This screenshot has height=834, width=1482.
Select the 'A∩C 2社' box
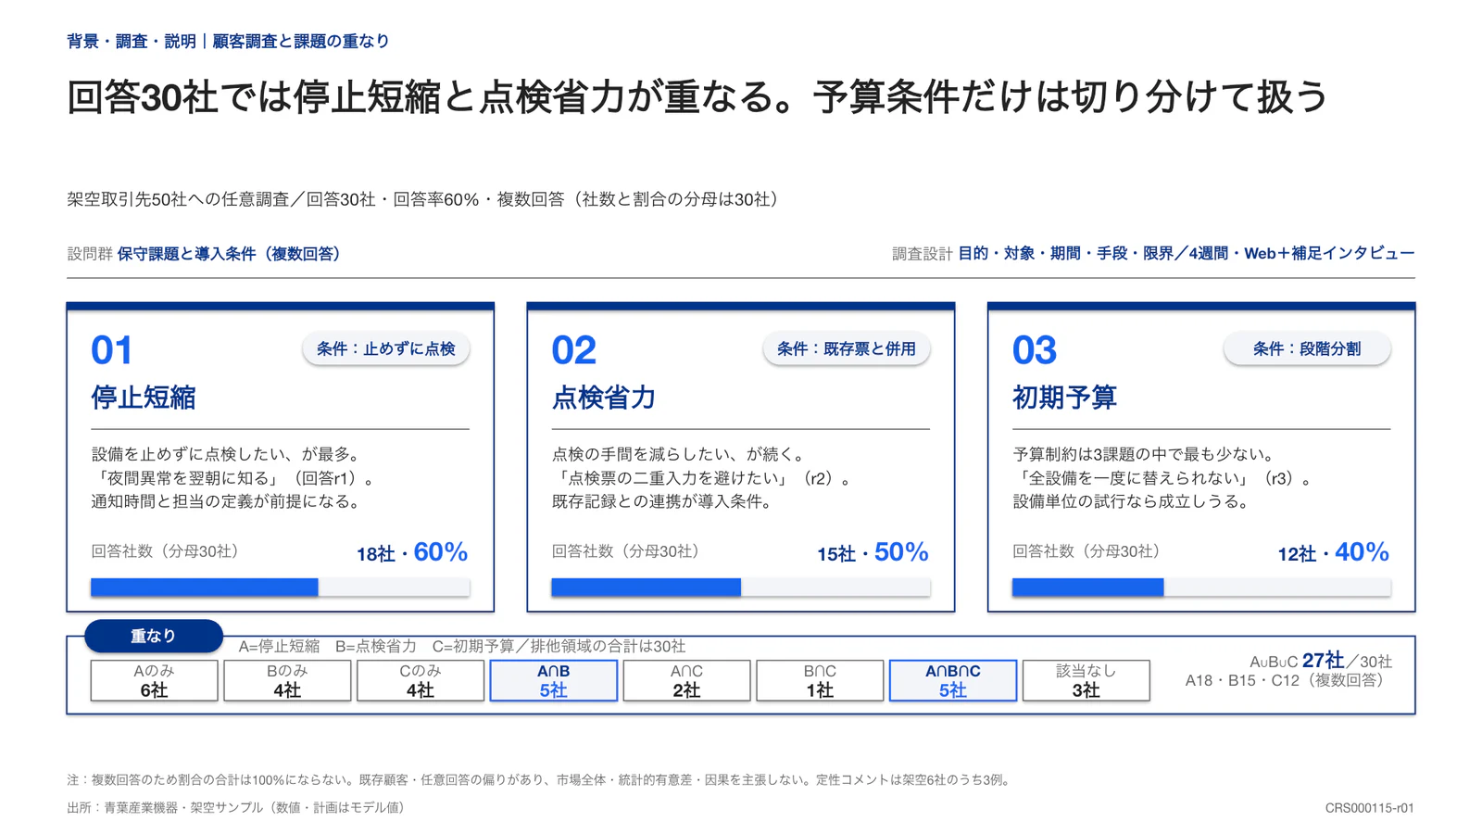(x=686, y=680)
